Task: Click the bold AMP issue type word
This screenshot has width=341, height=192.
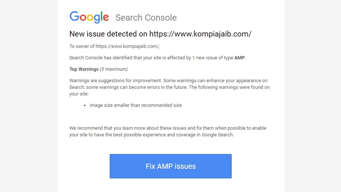Action: pyautogui.click(x=239, y=58)
